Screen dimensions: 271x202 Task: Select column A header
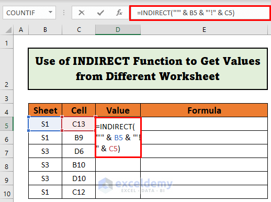coord(21,30)
